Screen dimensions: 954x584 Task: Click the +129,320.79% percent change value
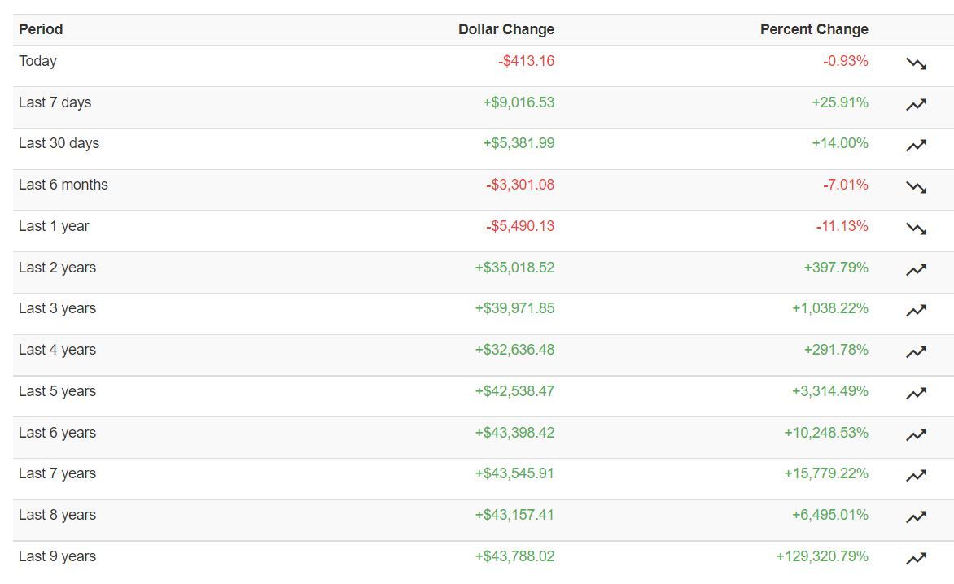821,556
